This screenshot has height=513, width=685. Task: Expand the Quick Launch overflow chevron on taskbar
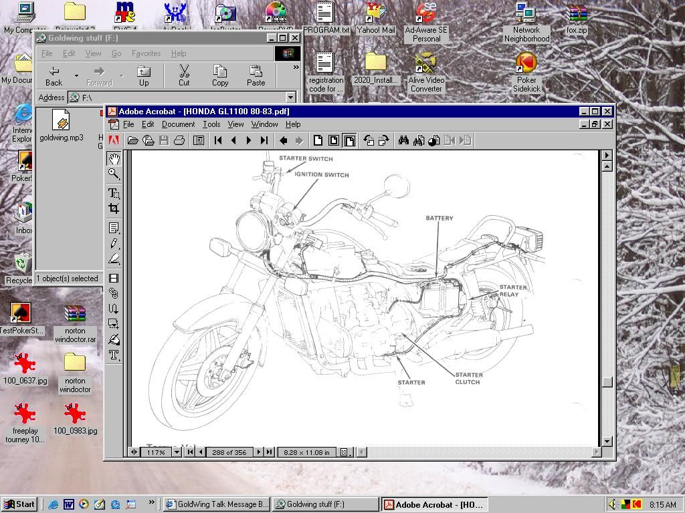(x=151, y=502)
